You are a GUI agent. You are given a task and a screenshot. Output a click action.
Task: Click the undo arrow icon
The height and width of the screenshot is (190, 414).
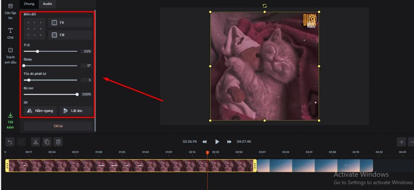coord(10,142)
